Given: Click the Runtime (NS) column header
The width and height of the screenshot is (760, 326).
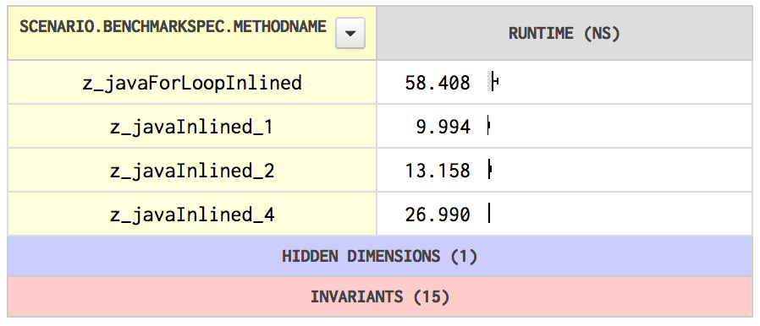Looking at the screenshot, I should (564, 34).
